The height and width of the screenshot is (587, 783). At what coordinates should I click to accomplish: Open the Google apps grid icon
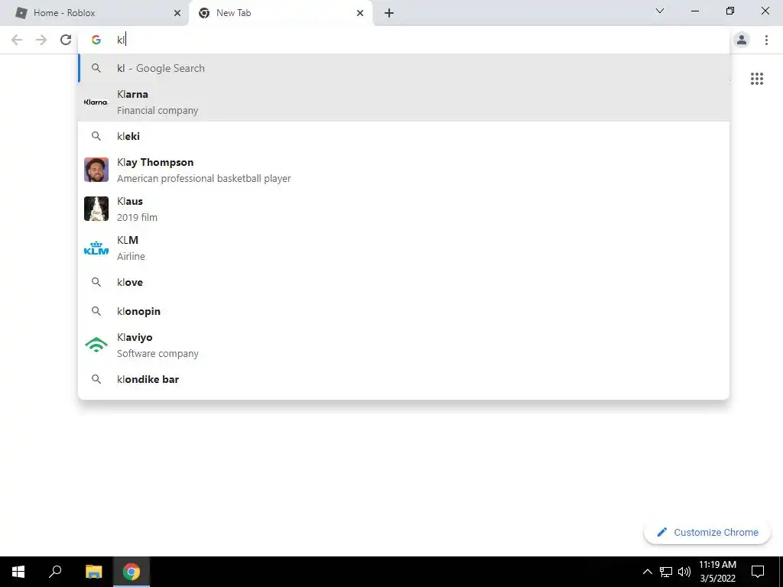[x=757, y=79]
